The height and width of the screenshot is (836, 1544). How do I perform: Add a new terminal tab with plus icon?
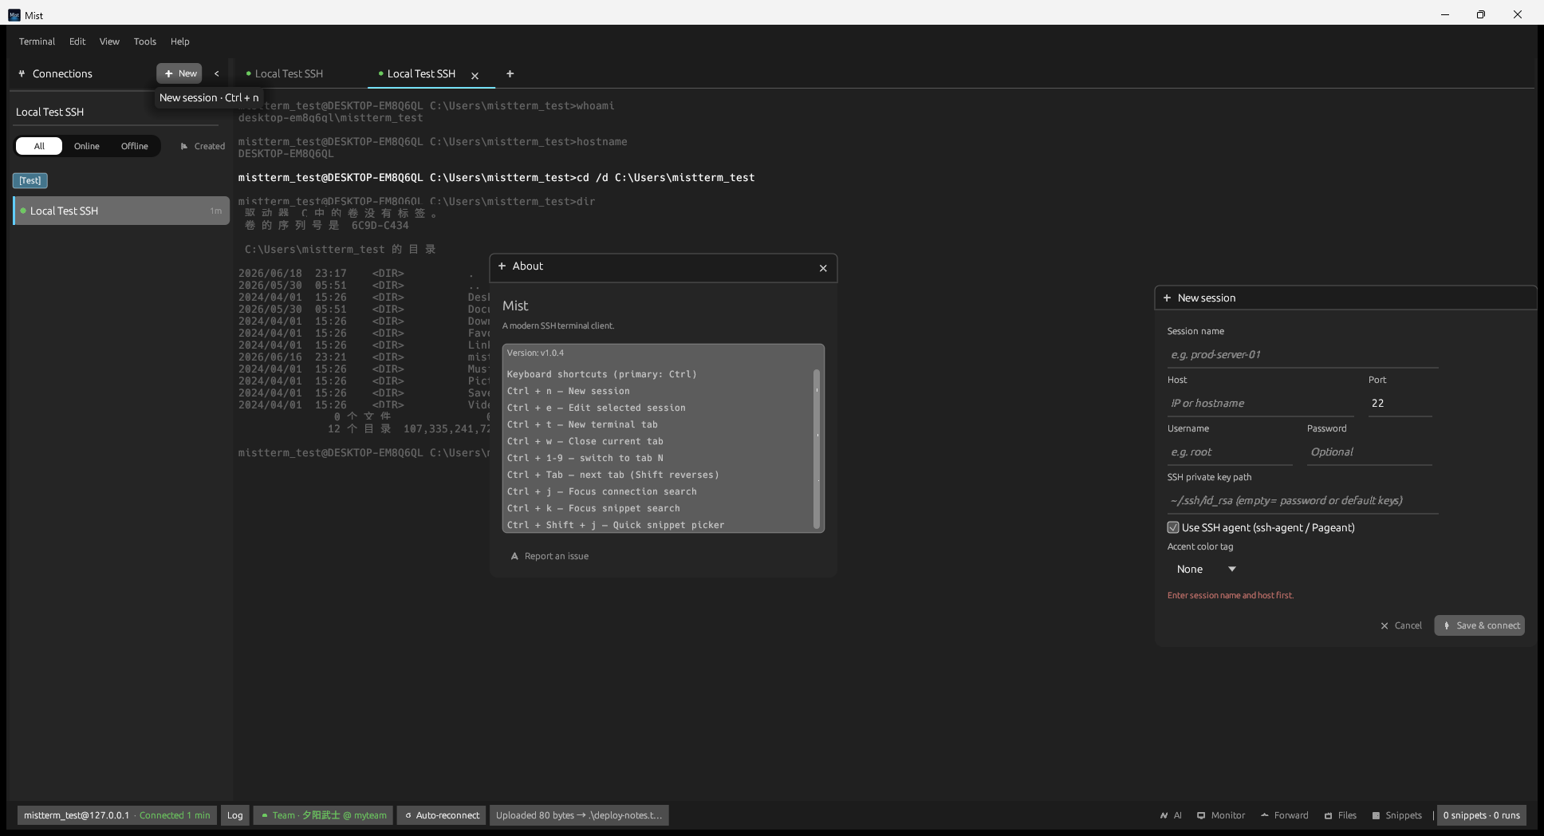coord(510,73)
